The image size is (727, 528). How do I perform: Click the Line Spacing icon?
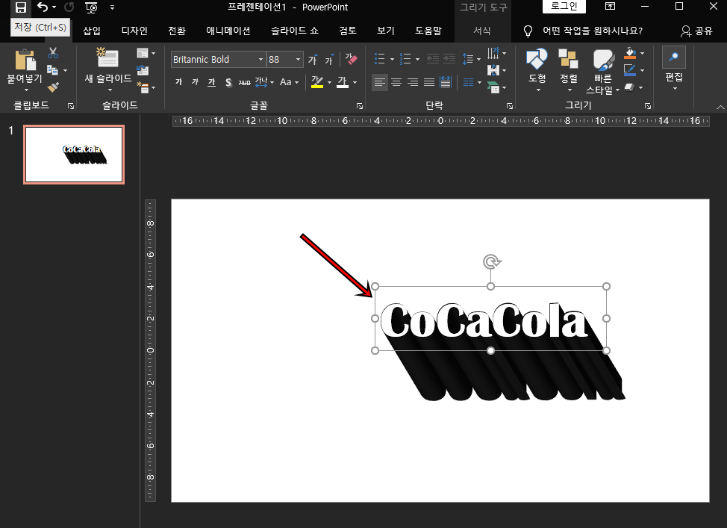[468, 59]
